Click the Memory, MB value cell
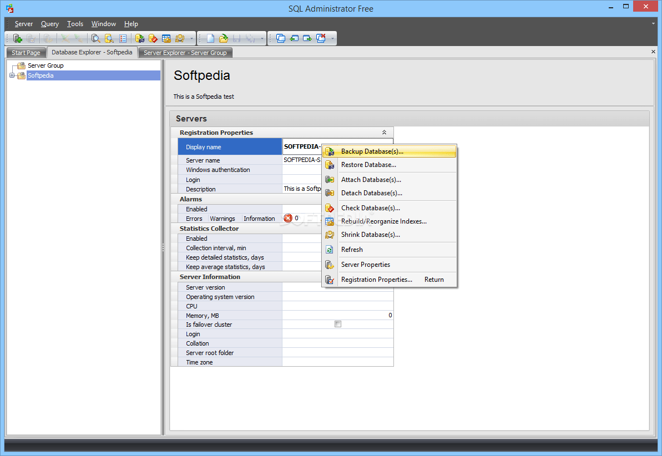The width and height of the screenshot is (662, 456). click(x=338, y=316)
